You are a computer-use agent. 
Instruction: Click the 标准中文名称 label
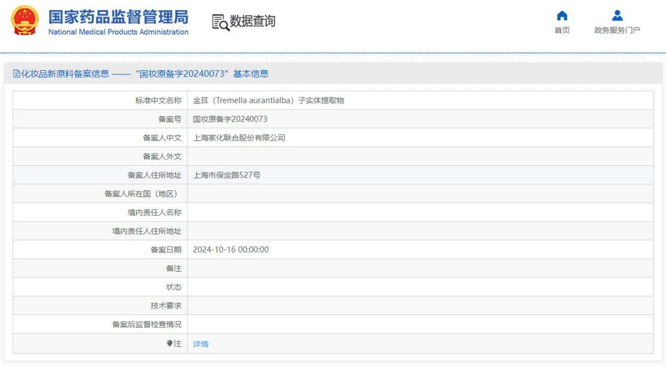[x=158, y=100]
